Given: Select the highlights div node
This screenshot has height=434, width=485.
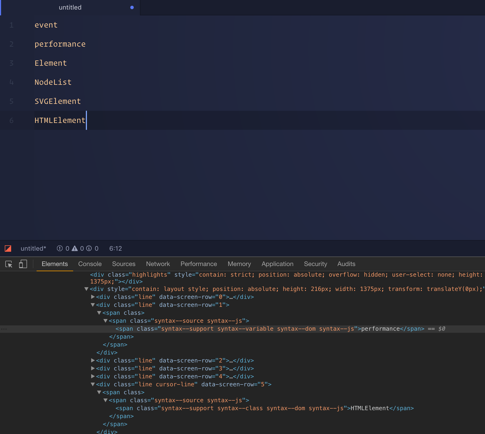Looking at the screenshot, I should tap(286, 278).
